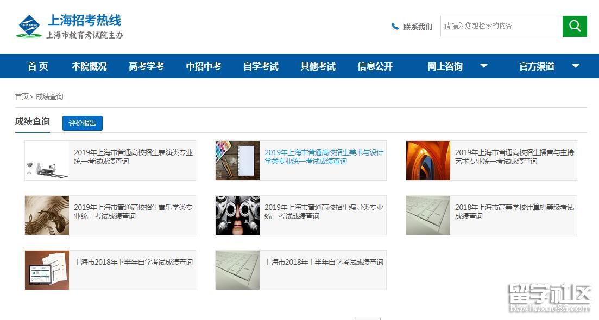Click the 上海招考热线 site logo

click(x=70, y=27)
